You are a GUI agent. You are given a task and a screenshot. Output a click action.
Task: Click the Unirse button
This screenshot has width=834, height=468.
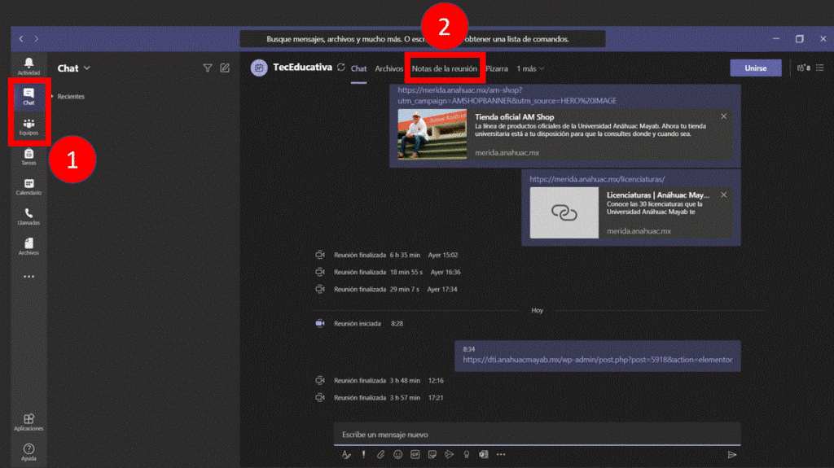pos(755,68)
